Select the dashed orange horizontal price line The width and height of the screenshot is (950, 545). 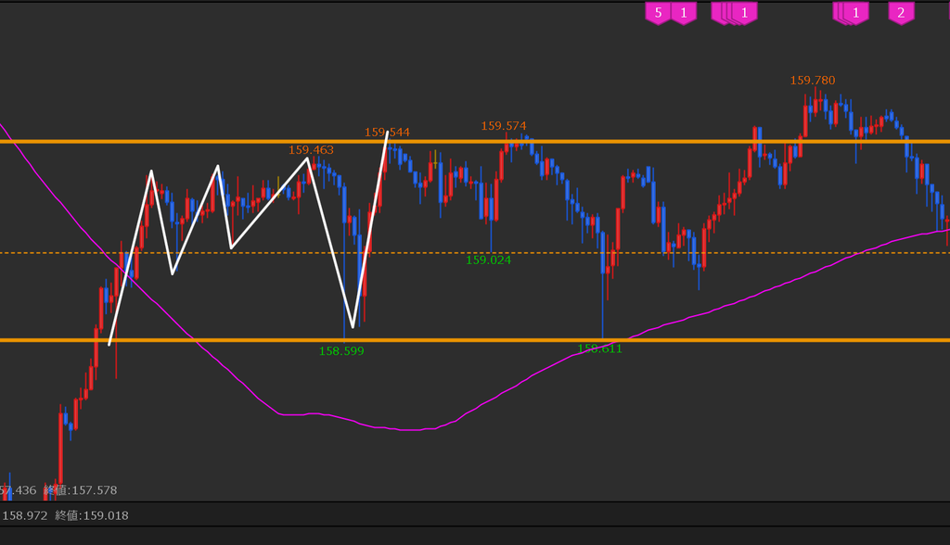[475, 252]
